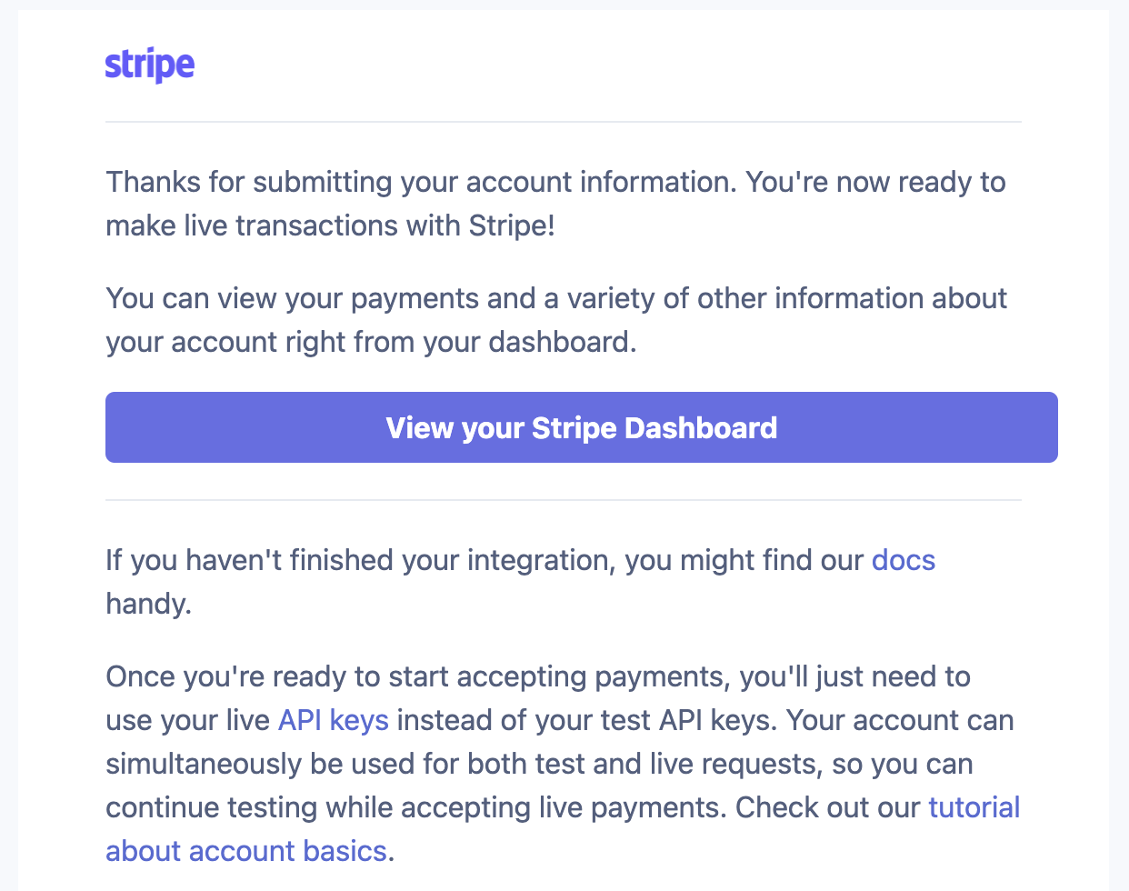The height and width of the screenshot is (891, 1129).
Task: Click the "Check out our" text before tutorial
Action: coord(827,807)
